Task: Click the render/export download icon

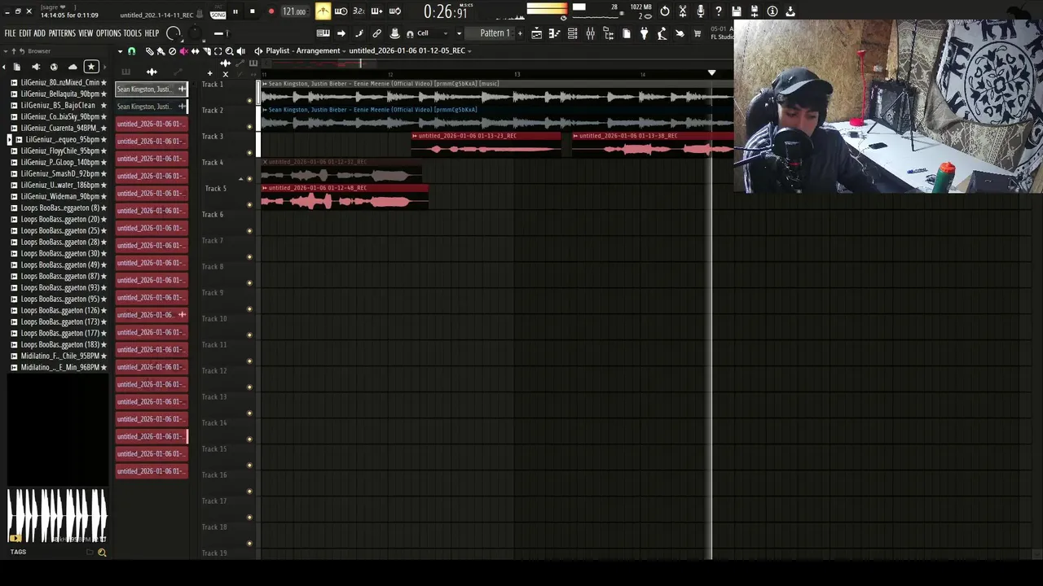Action: click(x=790, y=11)
